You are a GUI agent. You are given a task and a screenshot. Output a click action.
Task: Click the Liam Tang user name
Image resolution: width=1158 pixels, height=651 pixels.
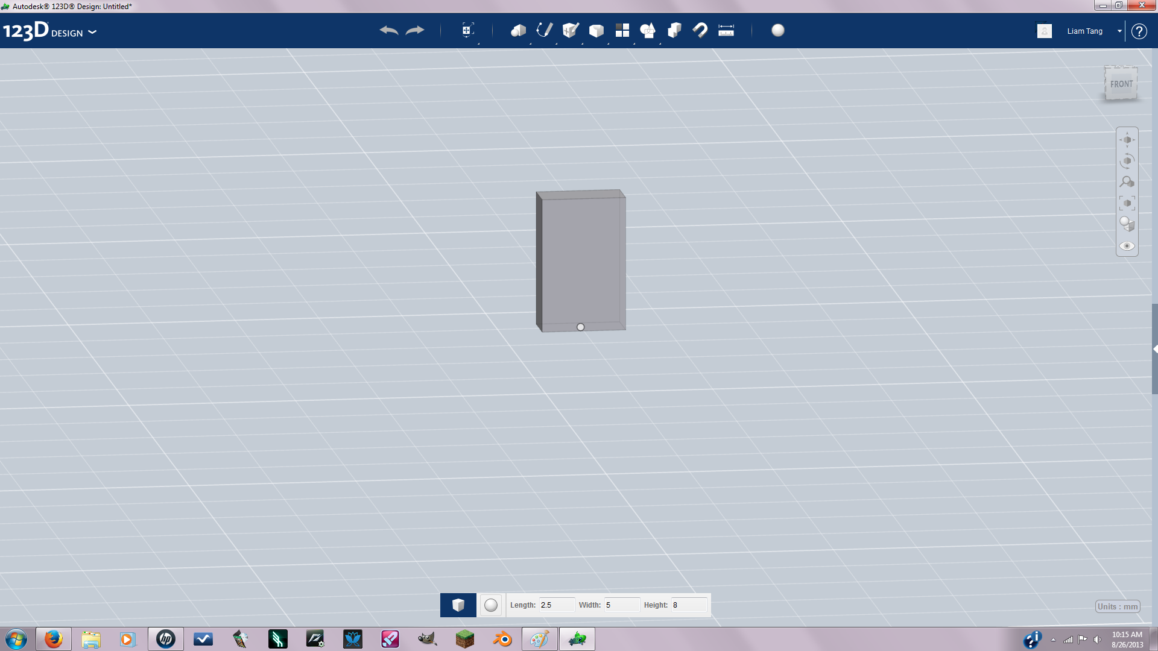[1084, 31]
